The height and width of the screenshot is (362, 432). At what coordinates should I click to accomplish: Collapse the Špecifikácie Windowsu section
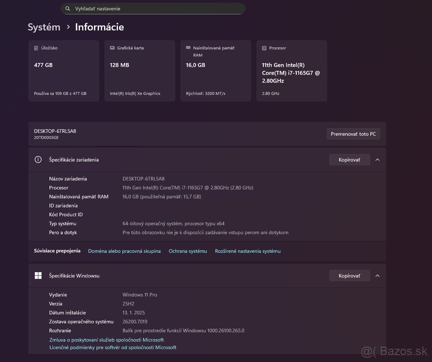click(x=377, y=276)
